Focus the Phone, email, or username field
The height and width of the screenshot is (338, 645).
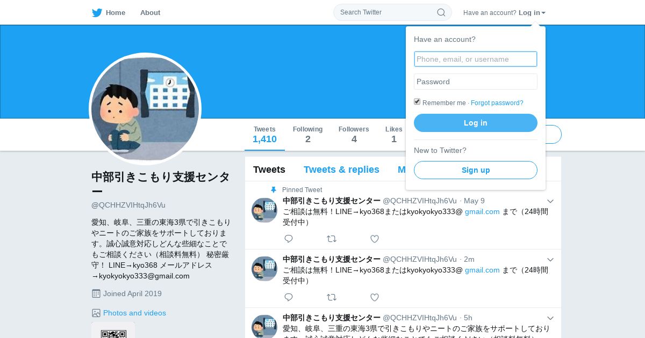[476, 59]
